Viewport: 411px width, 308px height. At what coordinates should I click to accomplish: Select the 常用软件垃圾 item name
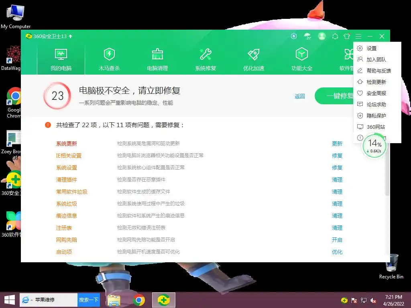click(71, 192)
